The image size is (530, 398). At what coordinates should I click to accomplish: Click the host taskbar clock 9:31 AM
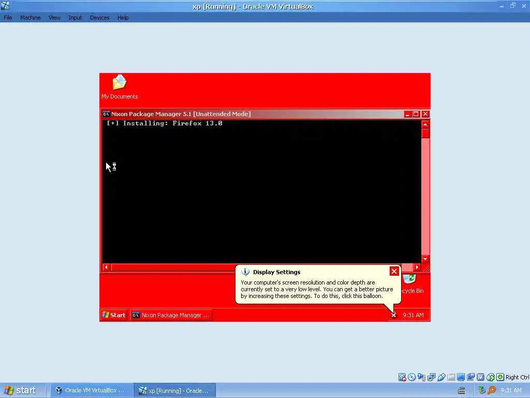click(x=511, y=390)
